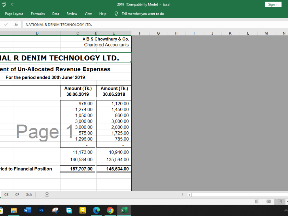
Task: Select the 2,000.00 cell
Action: (x=114, y=127)
